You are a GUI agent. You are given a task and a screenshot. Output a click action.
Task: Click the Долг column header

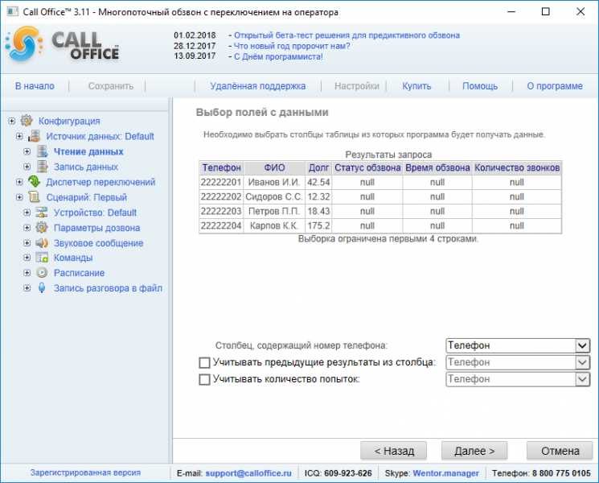(318, 167)
